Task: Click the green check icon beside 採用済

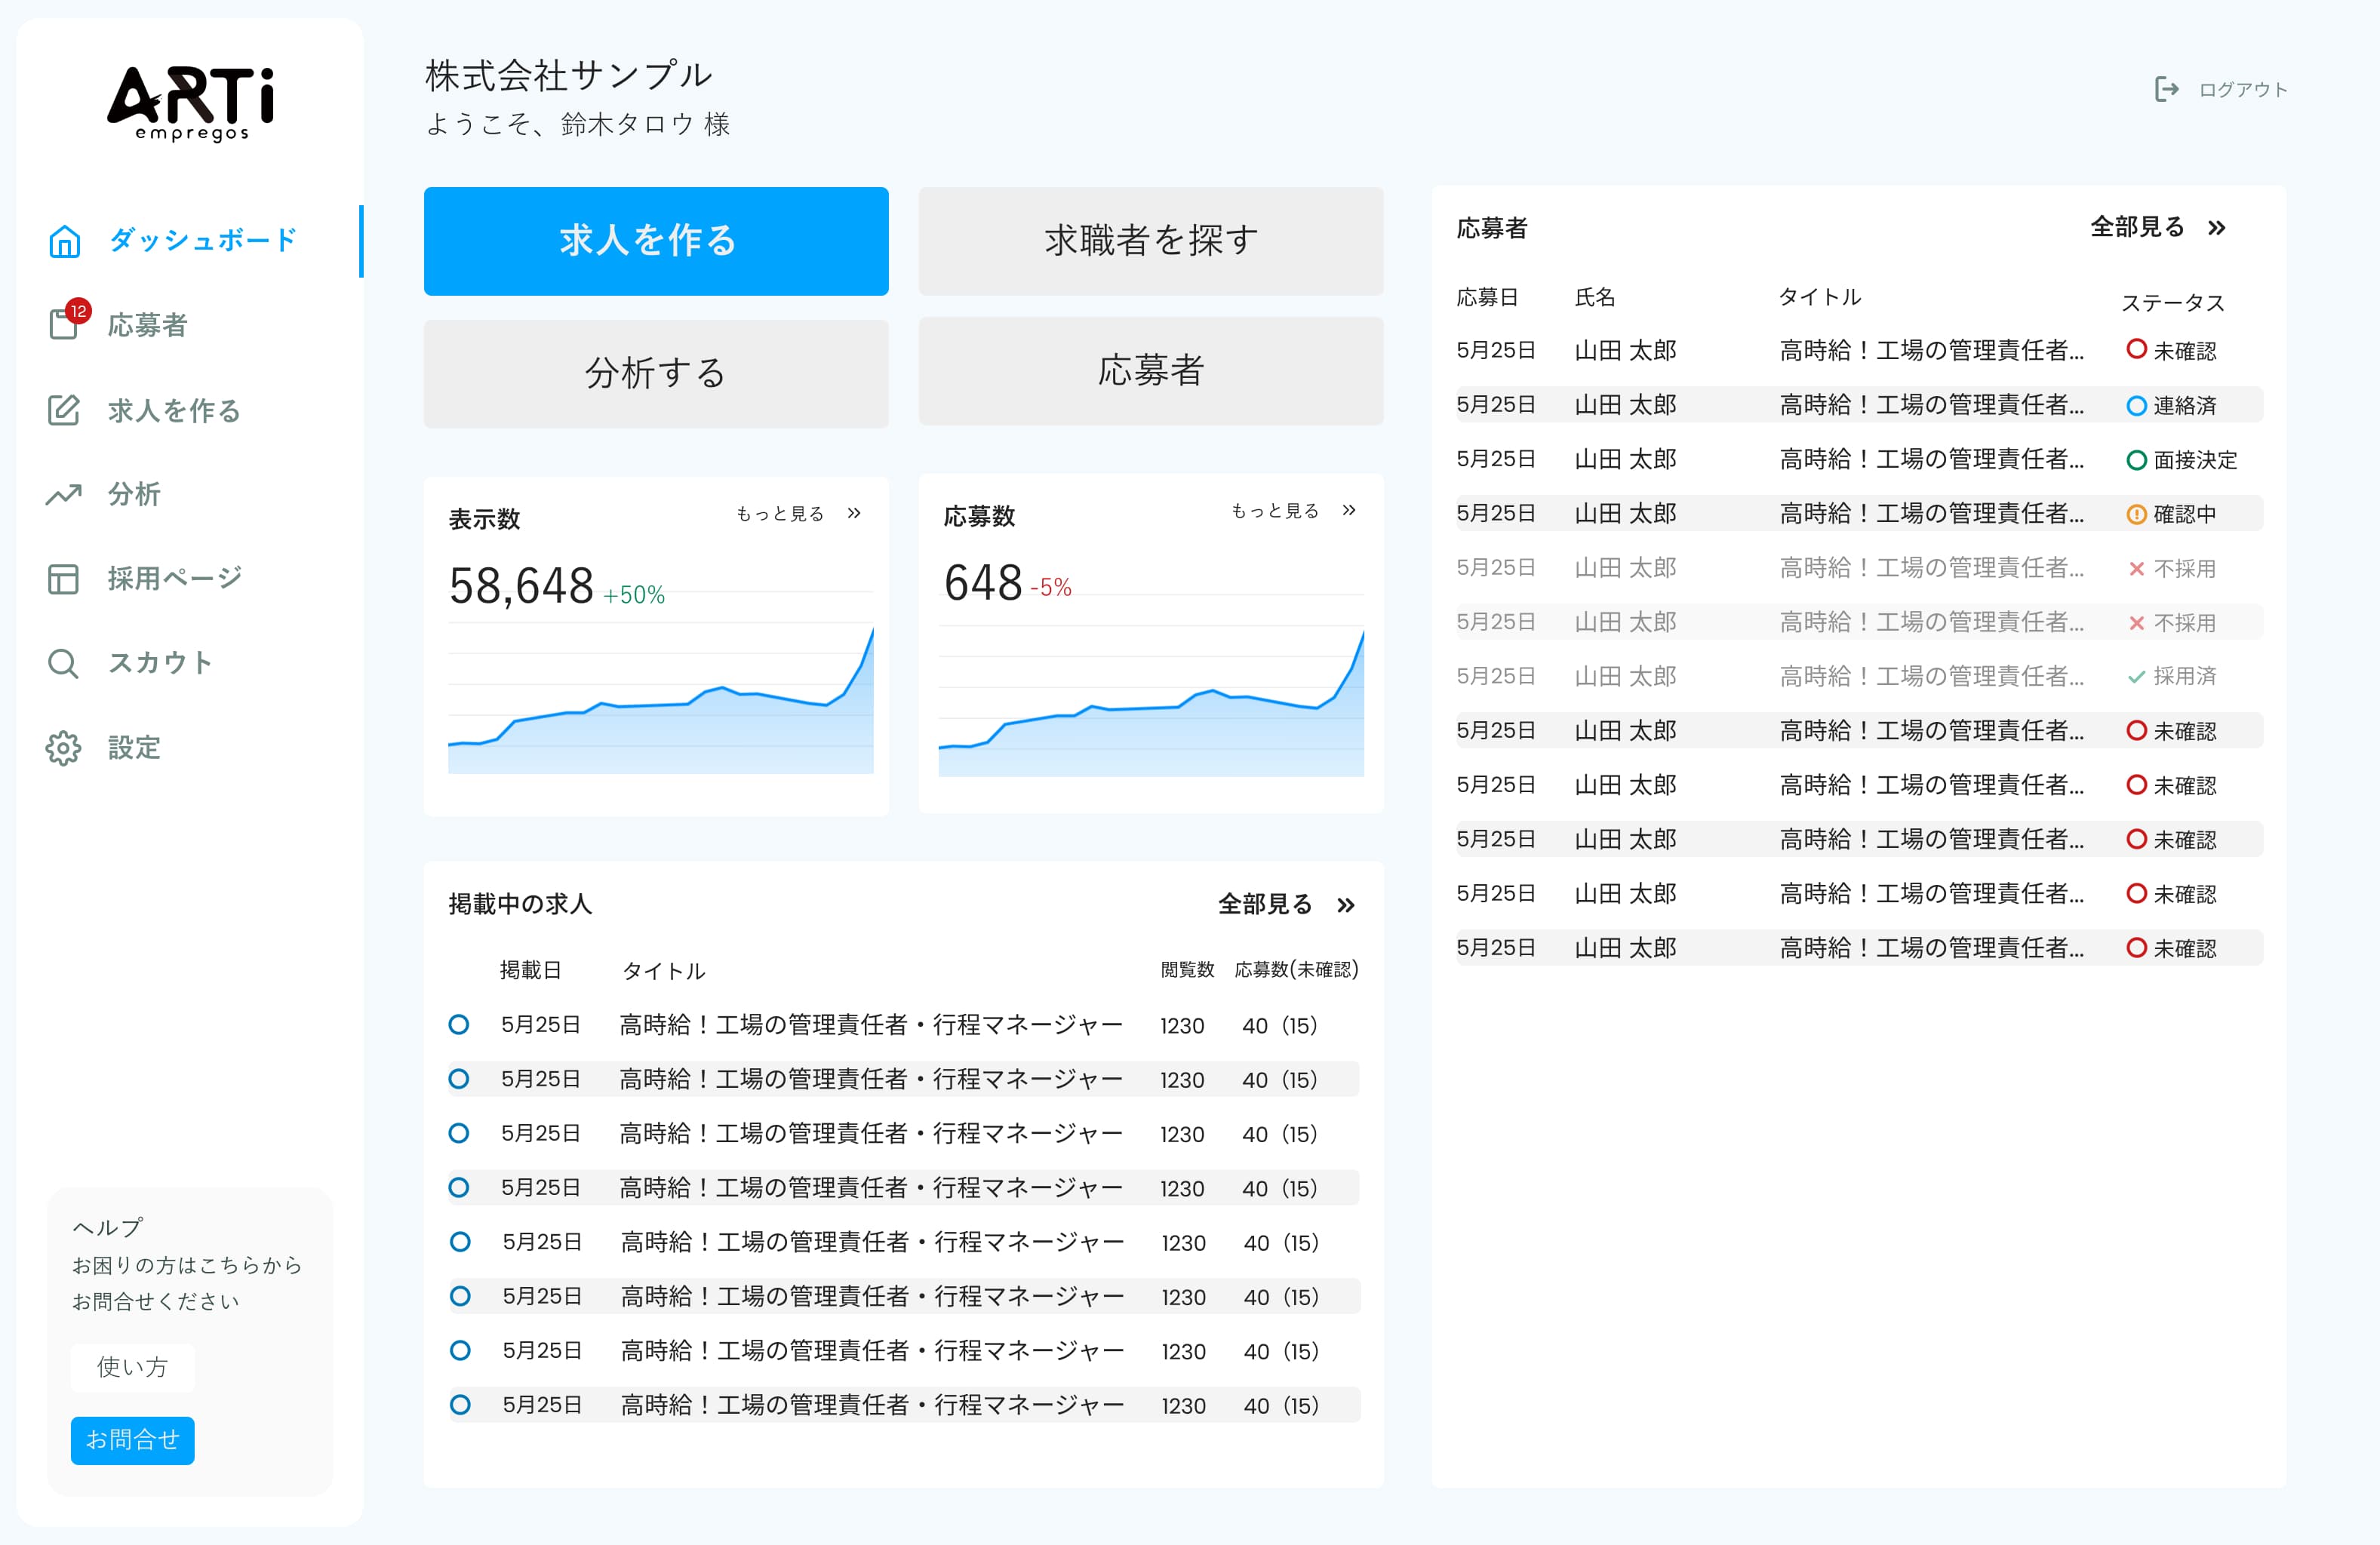Action: (2136, 677)
